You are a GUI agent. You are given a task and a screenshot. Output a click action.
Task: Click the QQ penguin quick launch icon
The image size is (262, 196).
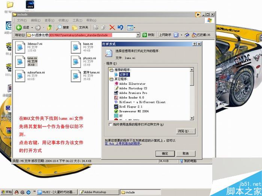(16, 192)
